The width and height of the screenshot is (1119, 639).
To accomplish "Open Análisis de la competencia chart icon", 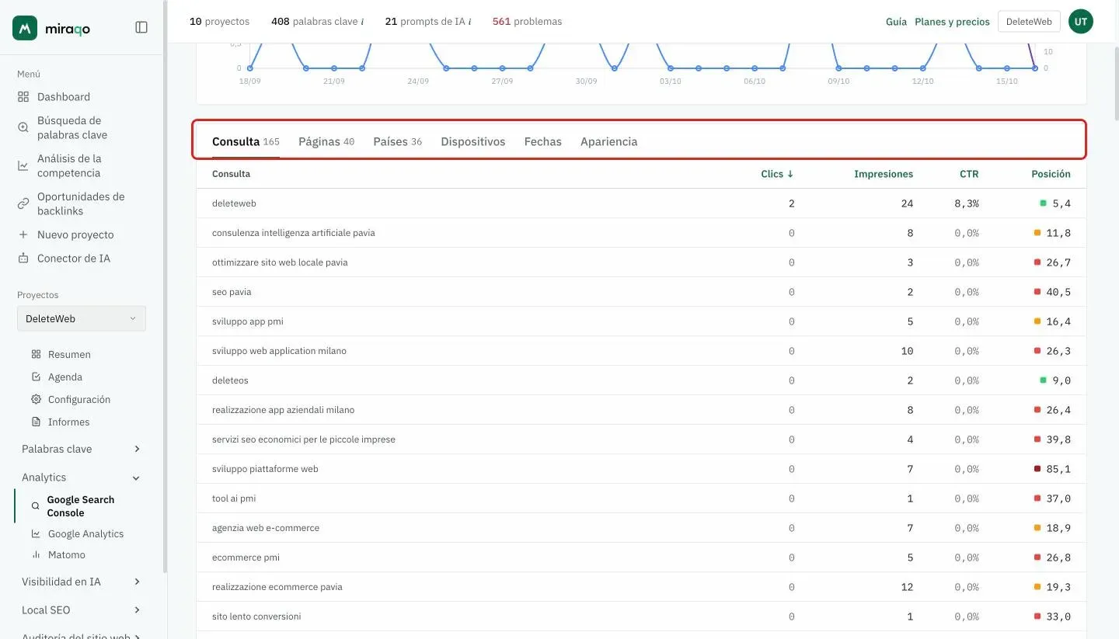I will 23,165.
